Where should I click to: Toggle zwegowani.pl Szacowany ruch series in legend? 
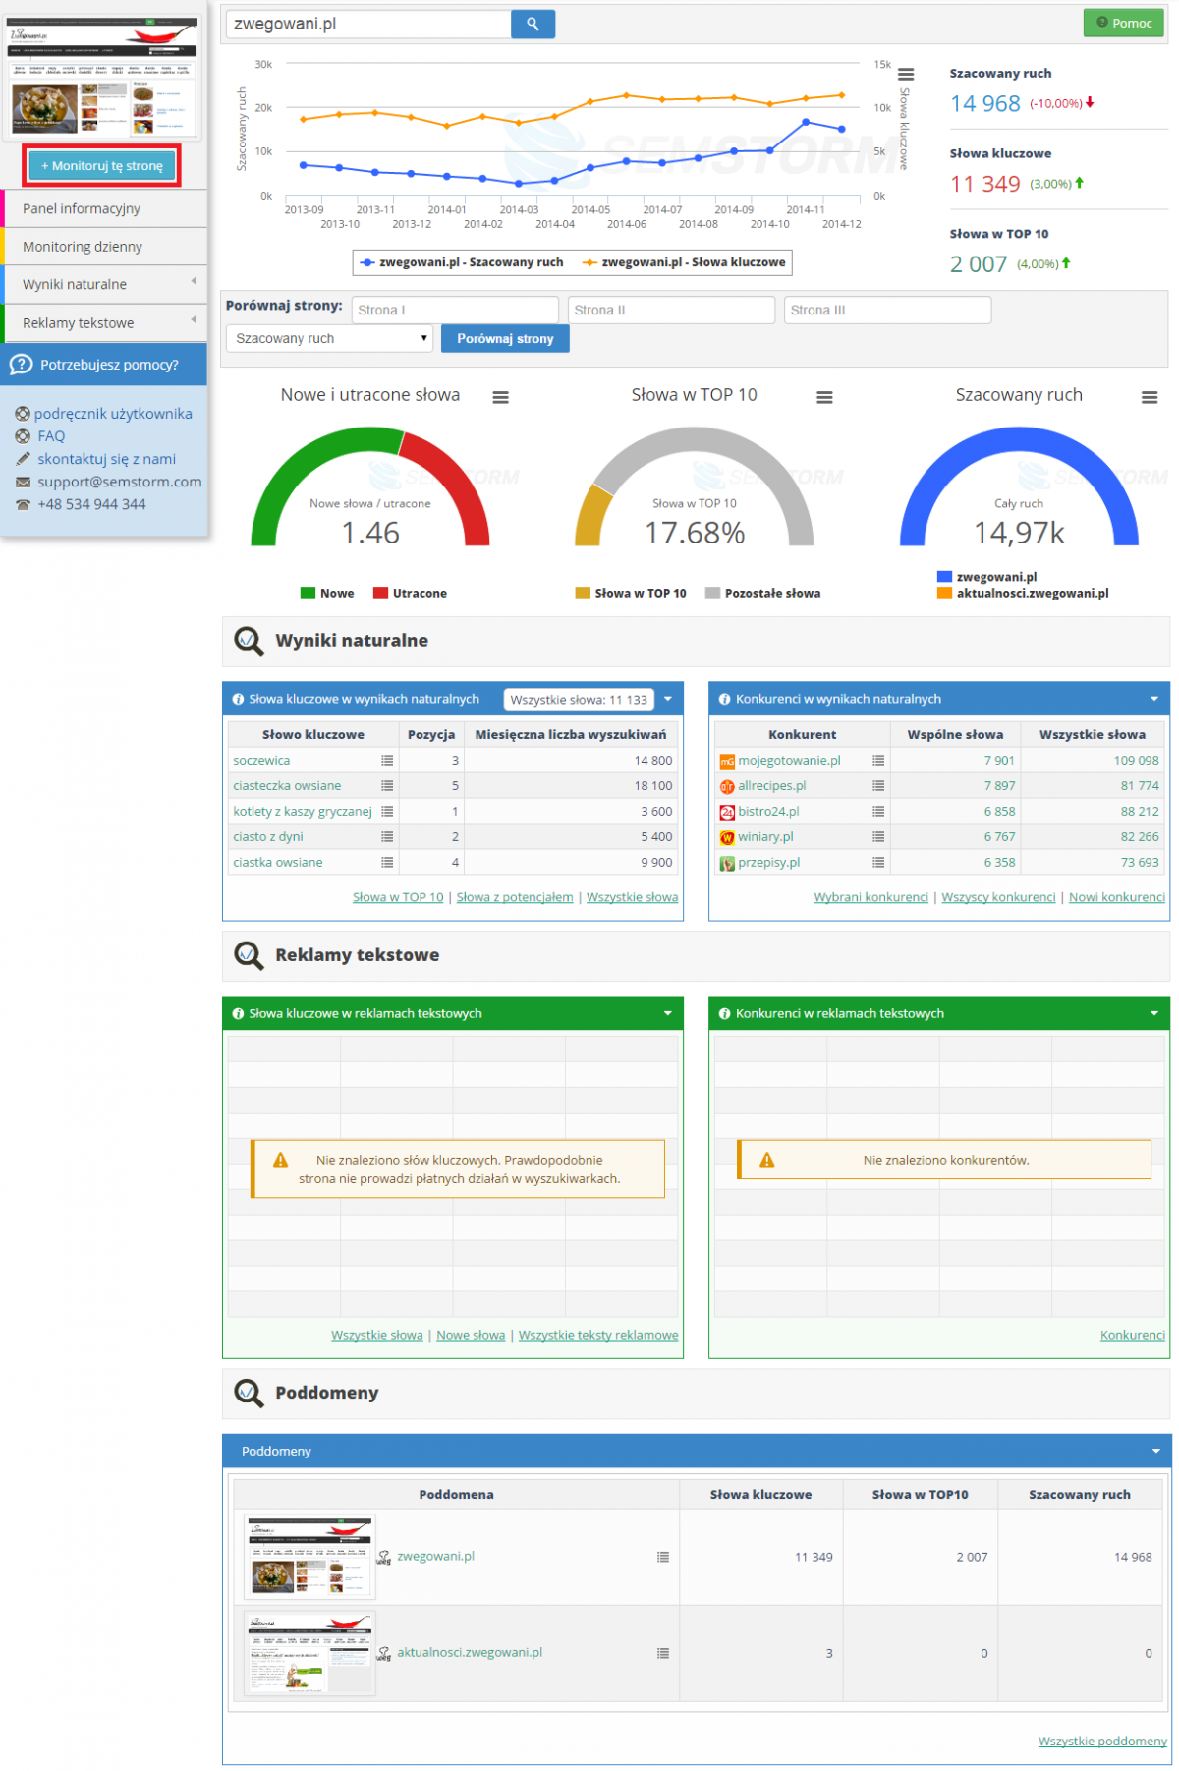pyautogui.click(x=462, y=262)
